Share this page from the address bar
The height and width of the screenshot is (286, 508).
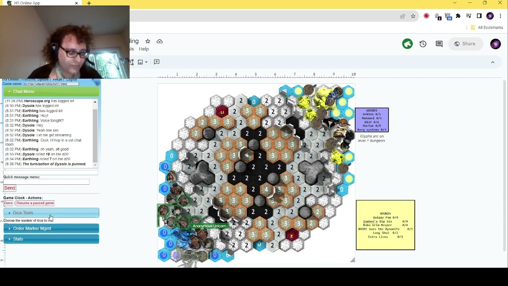pos(402,16)
